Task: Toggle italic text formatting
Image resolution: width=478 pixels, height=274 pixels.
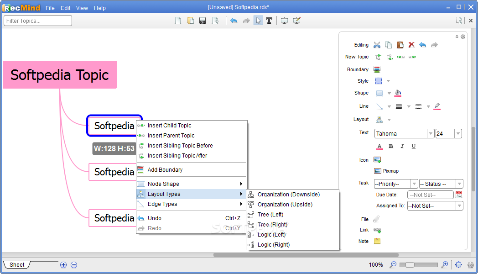Action: pyautogui.click(x=402, y=147)
